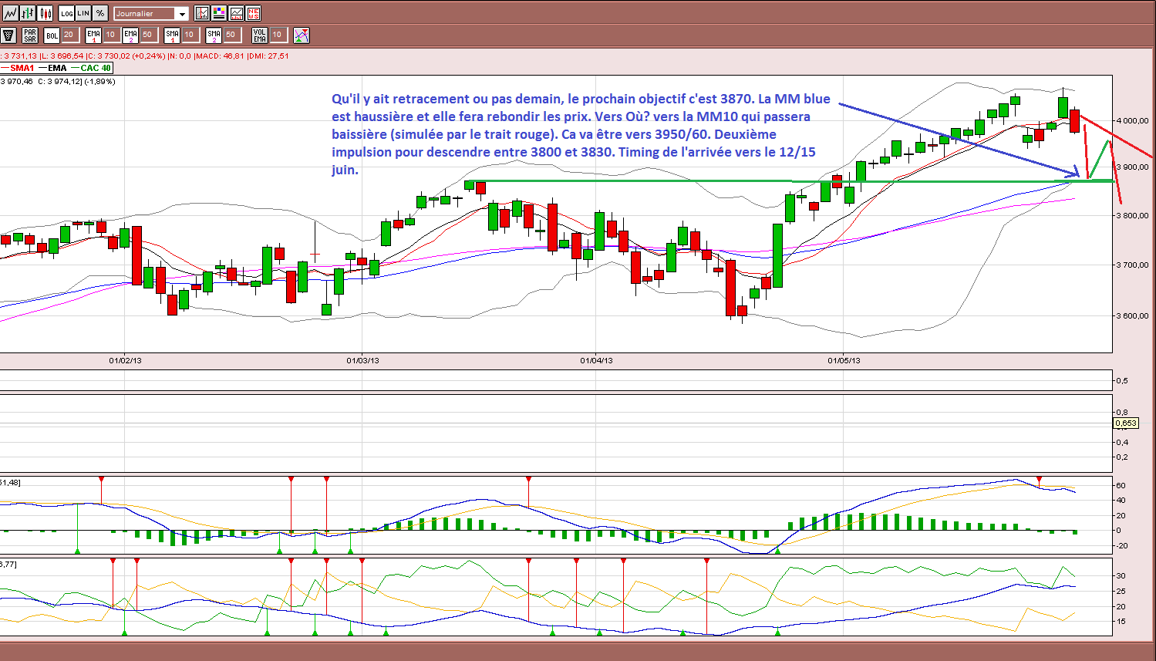Screen dimensions: 1156x661
Task: Click the SMA 2 period field
Action: click(231, 35)
